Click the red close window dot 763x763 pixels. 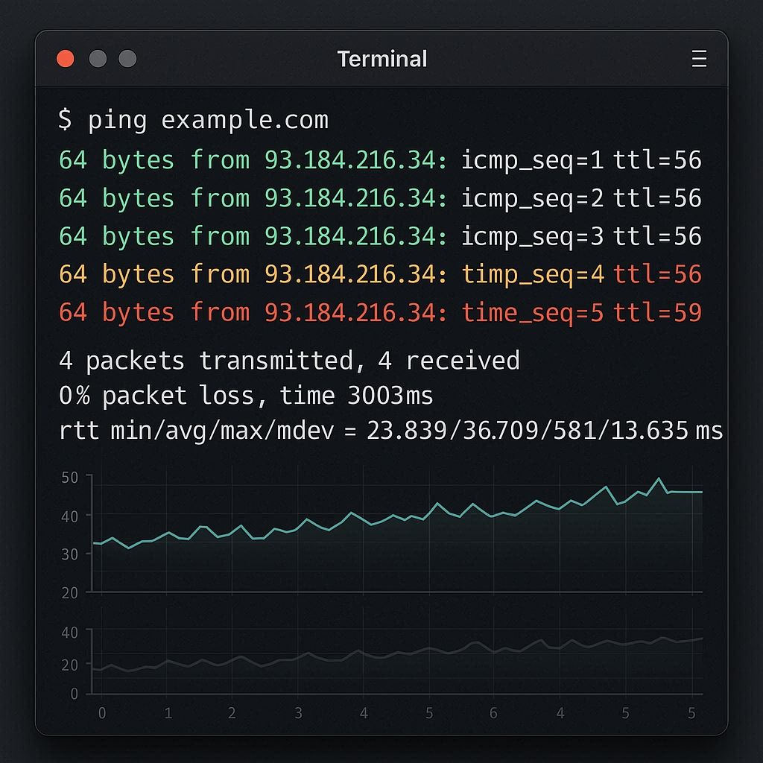coord(66,58)
